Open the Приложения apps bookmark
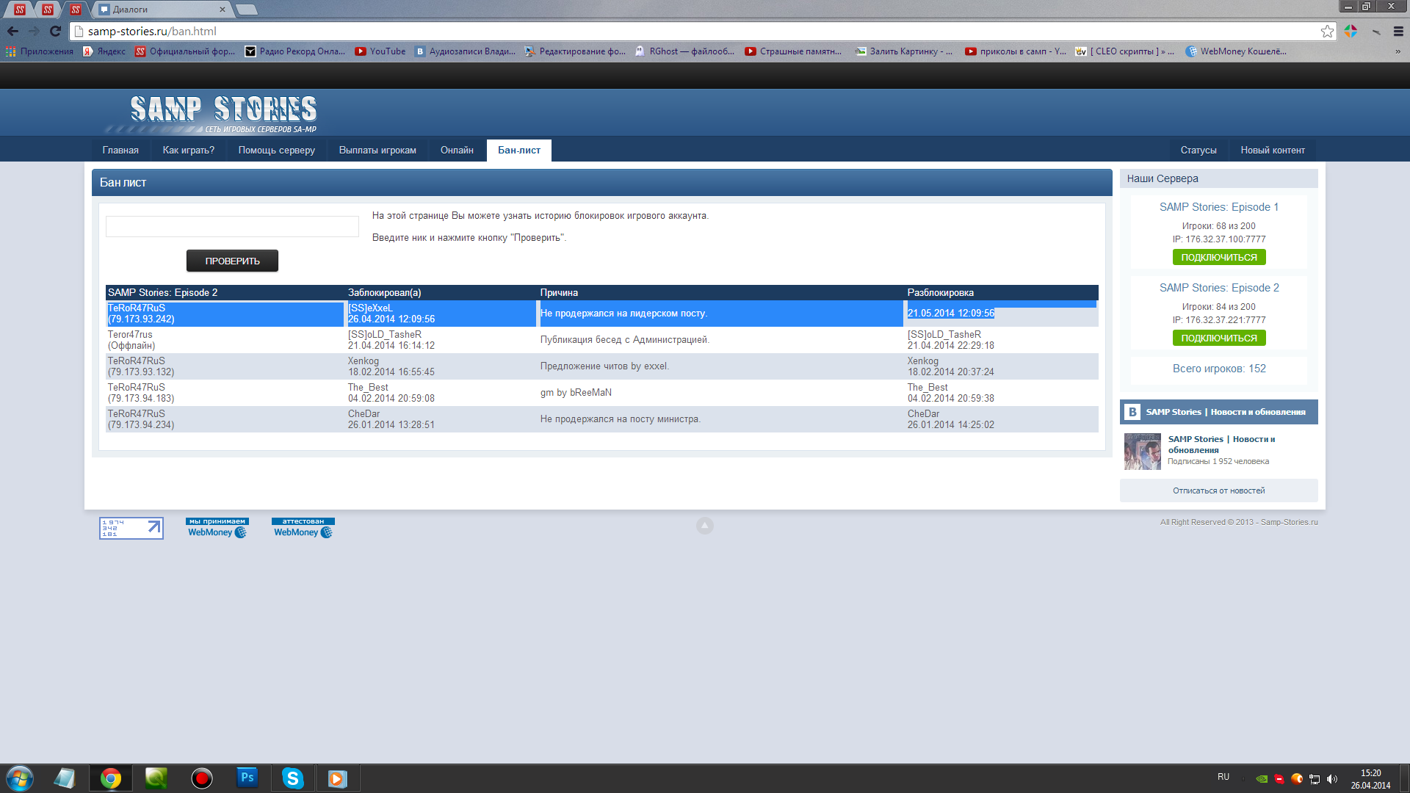This screenshot has width=1410, height=793. [40, 51]
